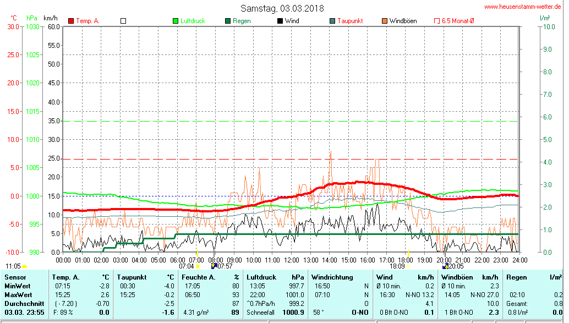This screenshot has width=569, height=323.
Task: Select the Sensor column header
Action: 15,277
